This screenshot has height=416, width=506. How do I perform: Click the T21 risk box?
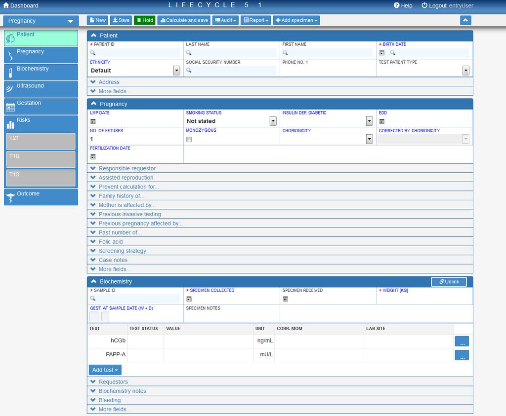[x=41, y=141]
